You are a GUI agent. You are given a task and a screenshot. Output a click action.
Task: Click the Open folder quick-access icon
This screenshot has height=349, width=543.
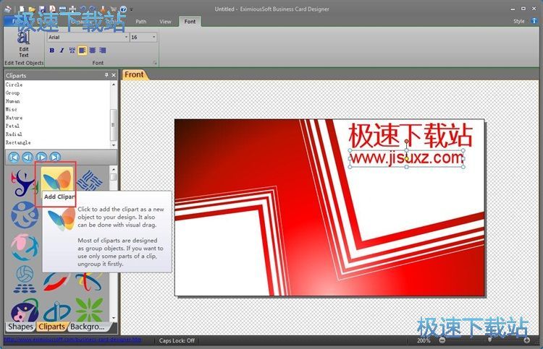pyautogui.click(x=32, y=9)
